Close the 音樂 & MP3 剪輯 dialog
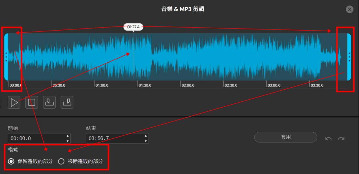The width and height of the screenshot is (359, 174). (x=350, y=9)
